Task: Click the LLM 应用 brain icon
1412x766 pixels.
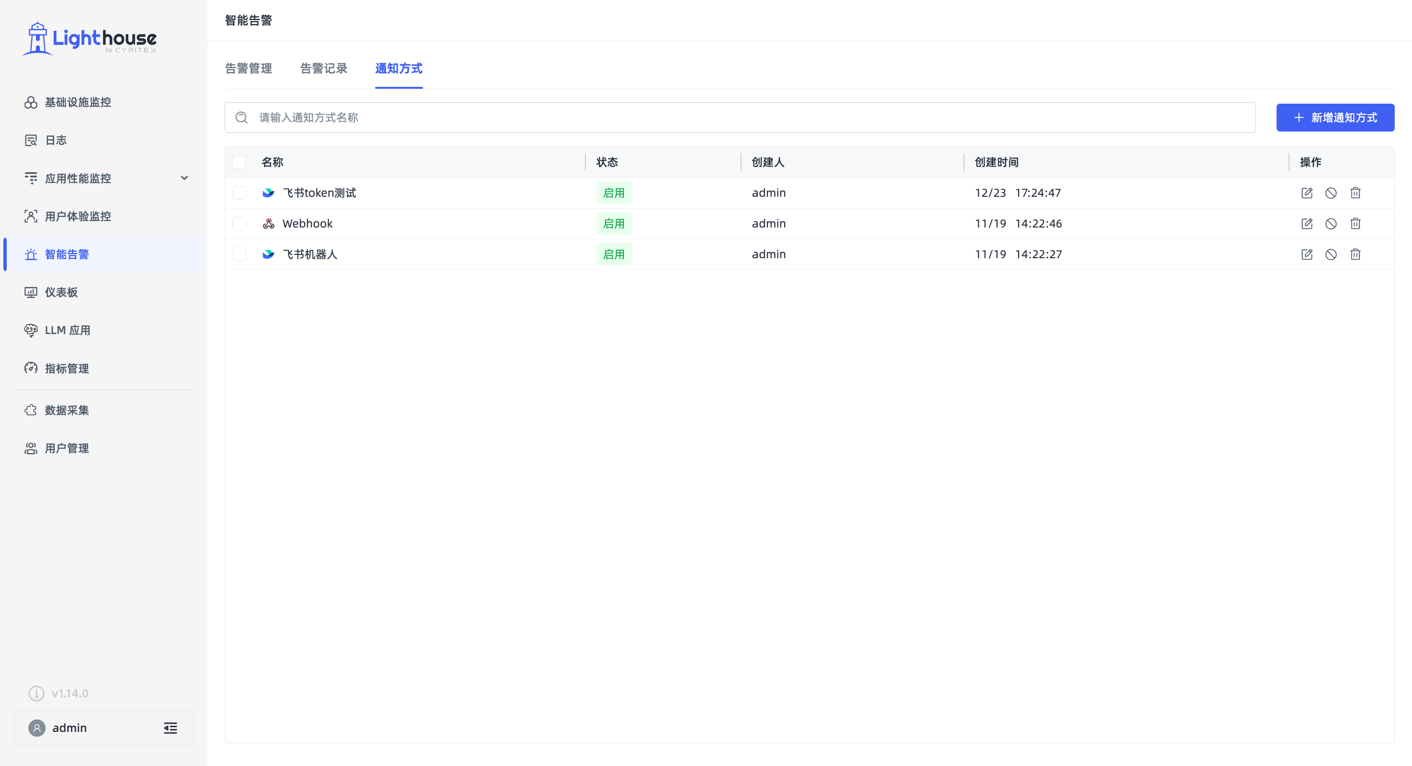Action: 31,330
